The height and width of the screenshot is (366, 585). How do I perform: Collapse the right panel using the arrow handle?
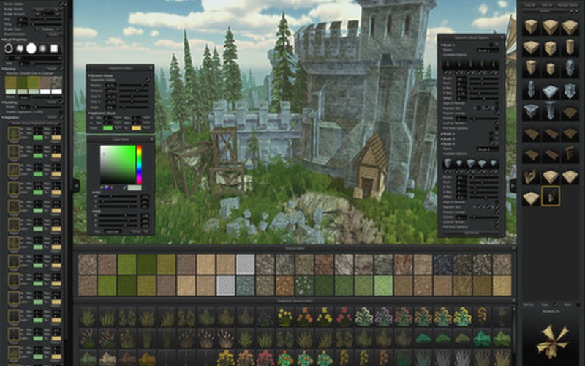[512, 185]
